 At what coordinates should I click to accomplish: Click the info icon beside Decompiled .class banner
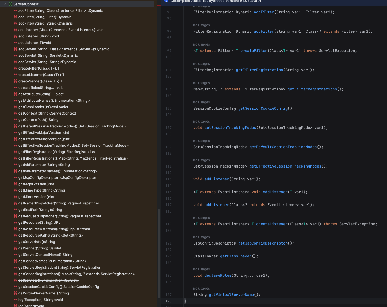(166, 1)
